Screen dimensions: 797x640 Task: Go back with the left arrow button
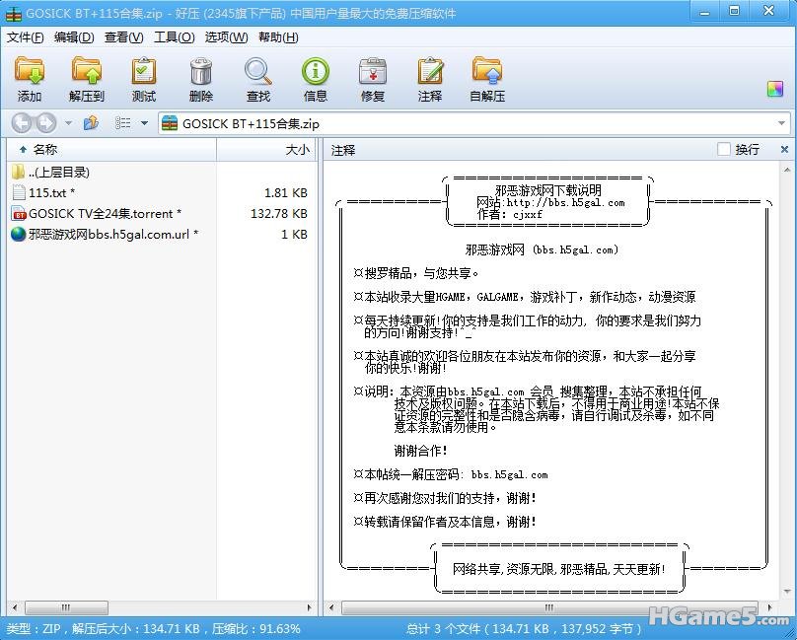pyautogui.click(x=22, y=123)
